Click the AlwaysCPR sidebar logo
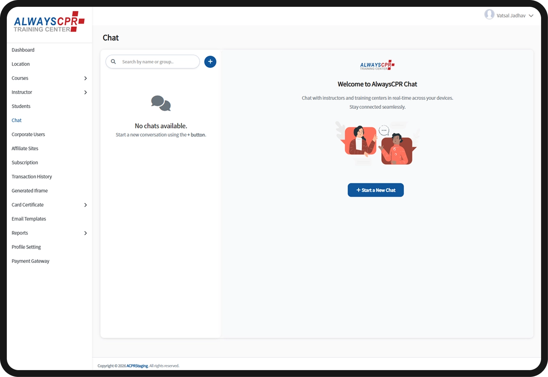Screen dimensions: 548x377 pos(49,22)
